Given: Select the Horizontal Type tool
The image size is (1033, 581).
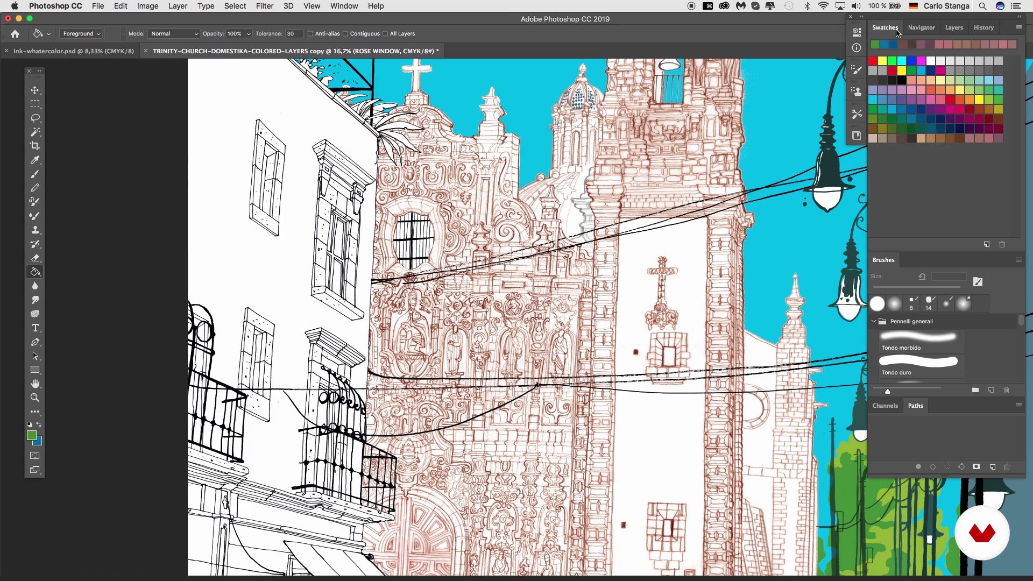Looking at the screenshot, I should [35, 328].
